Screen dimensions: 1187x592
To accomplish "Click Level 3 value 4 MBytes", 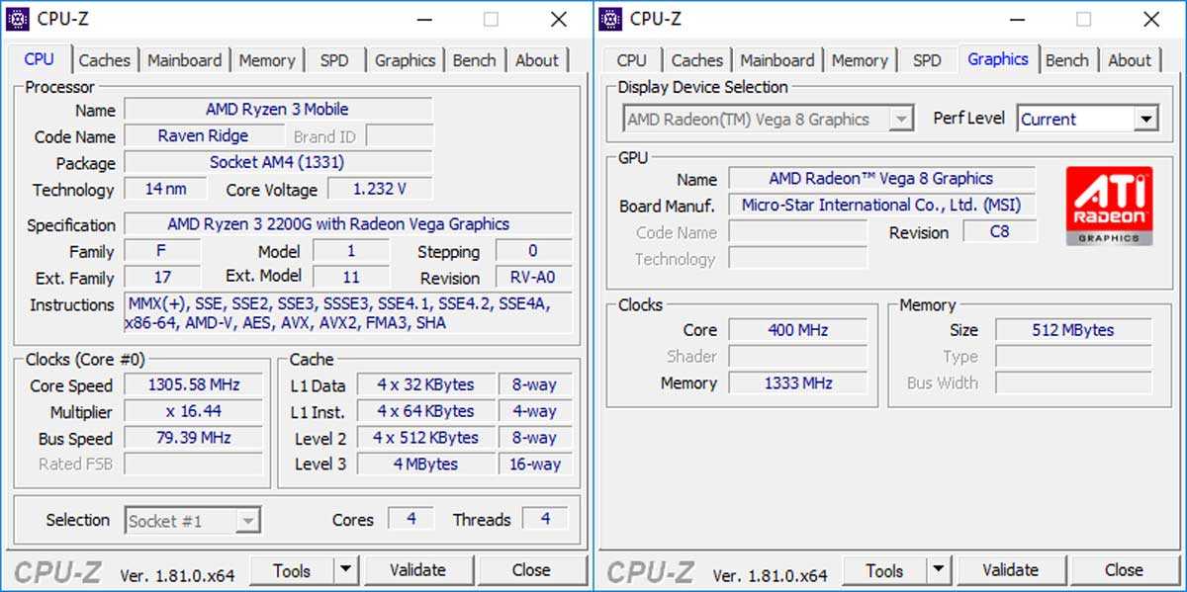I will tap(425, 465).
